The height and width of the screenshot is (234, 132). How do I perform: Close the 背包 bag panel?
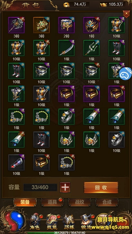(127, 14)
